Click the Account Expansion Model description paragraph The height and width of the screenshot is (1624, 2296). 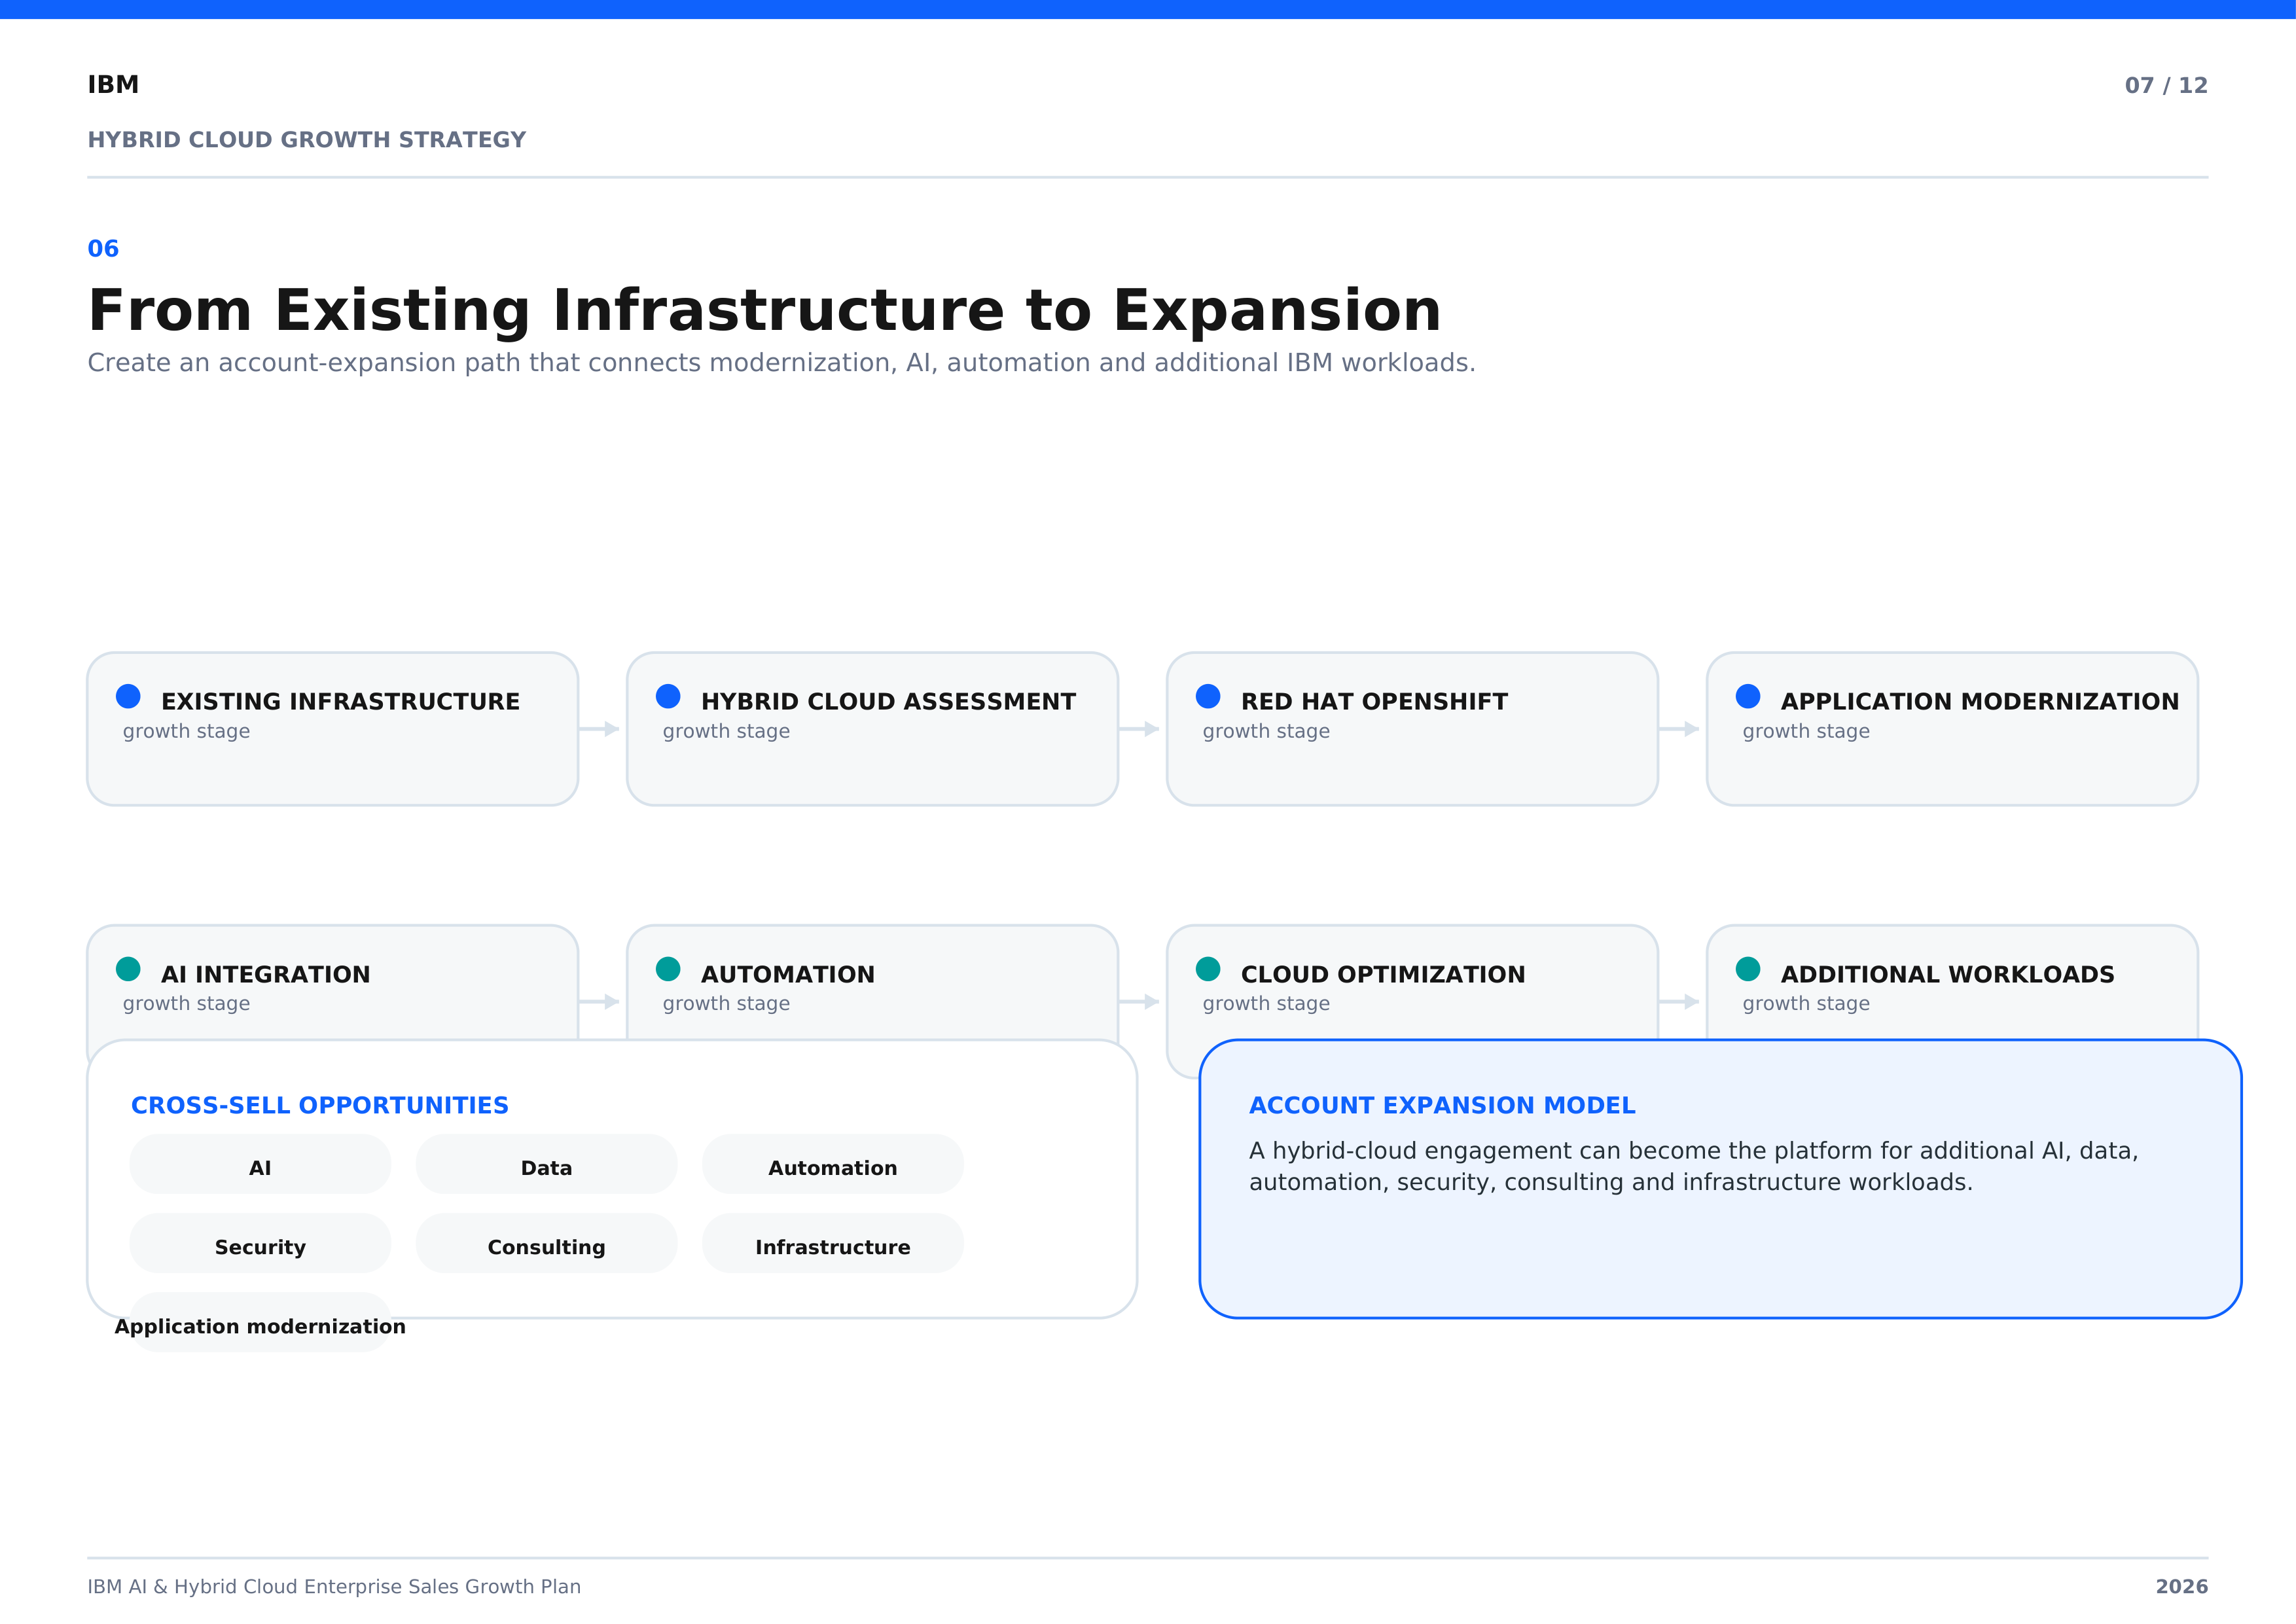click(x=1693, y=1166)
